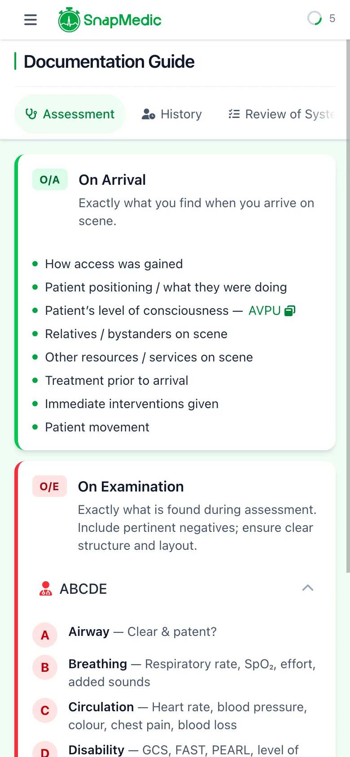Click the red Circulation 'C' badge

(x=45, y=710)
